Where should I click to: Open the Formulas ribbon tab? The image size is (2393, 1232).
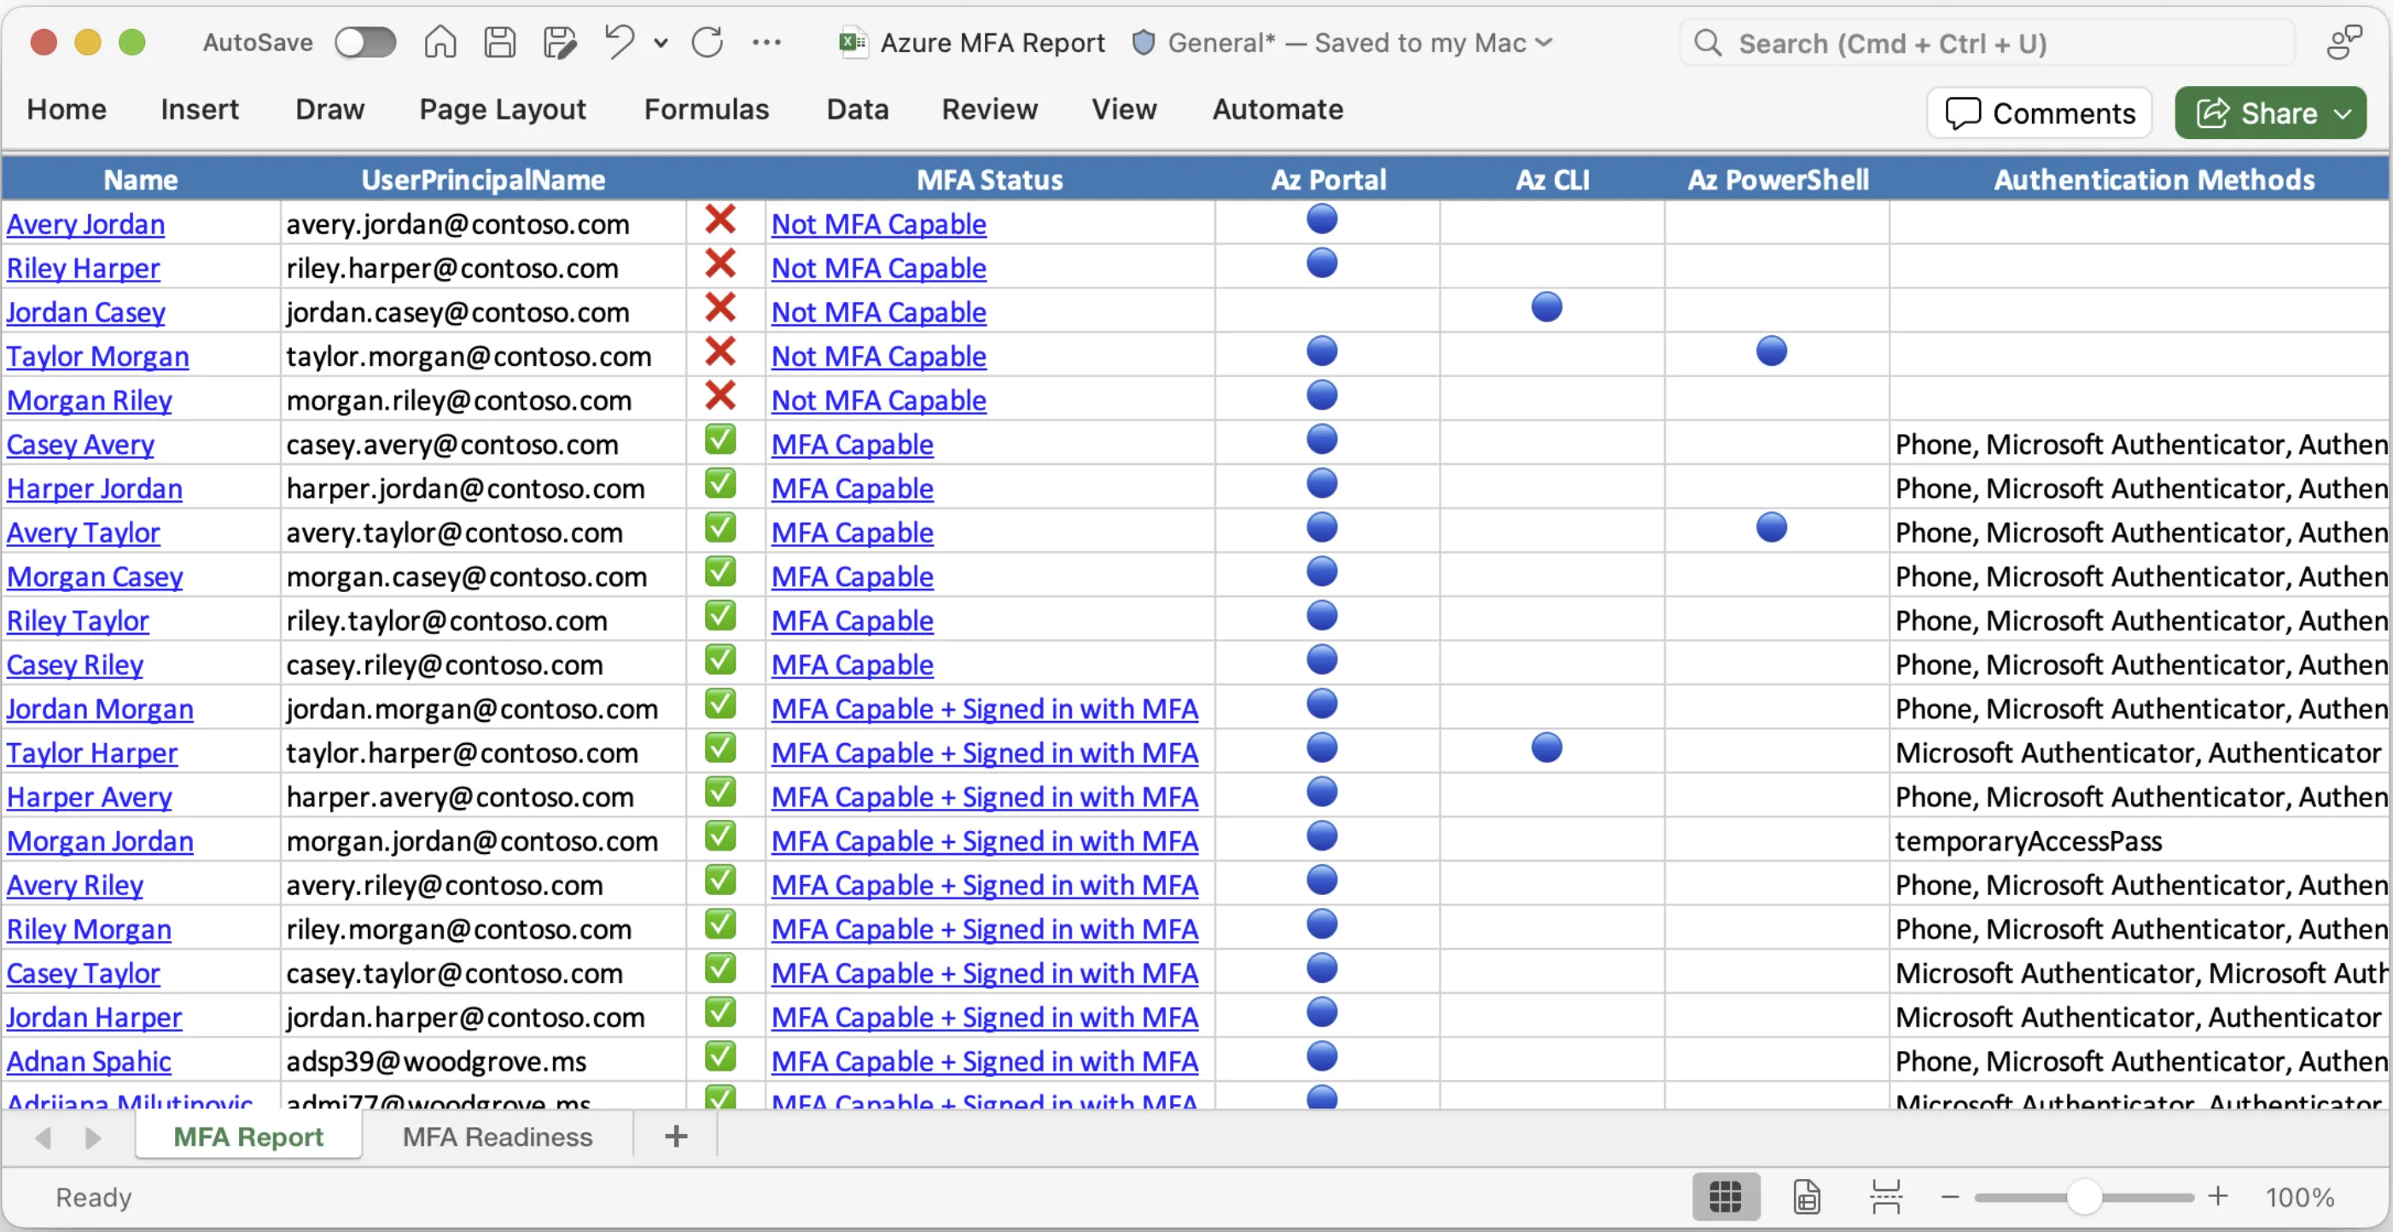707,109
